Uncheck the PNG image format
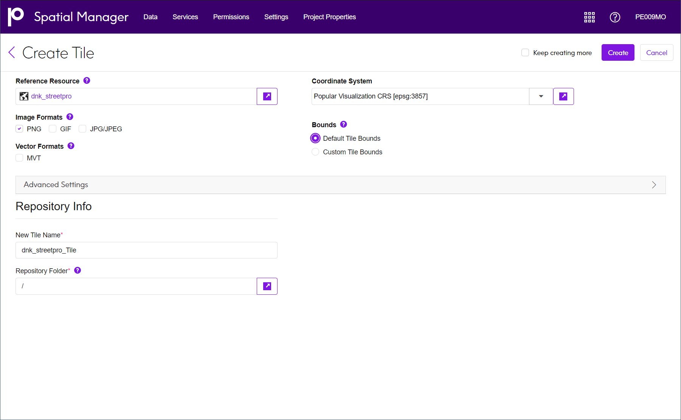681x420 pixels. 20,129
